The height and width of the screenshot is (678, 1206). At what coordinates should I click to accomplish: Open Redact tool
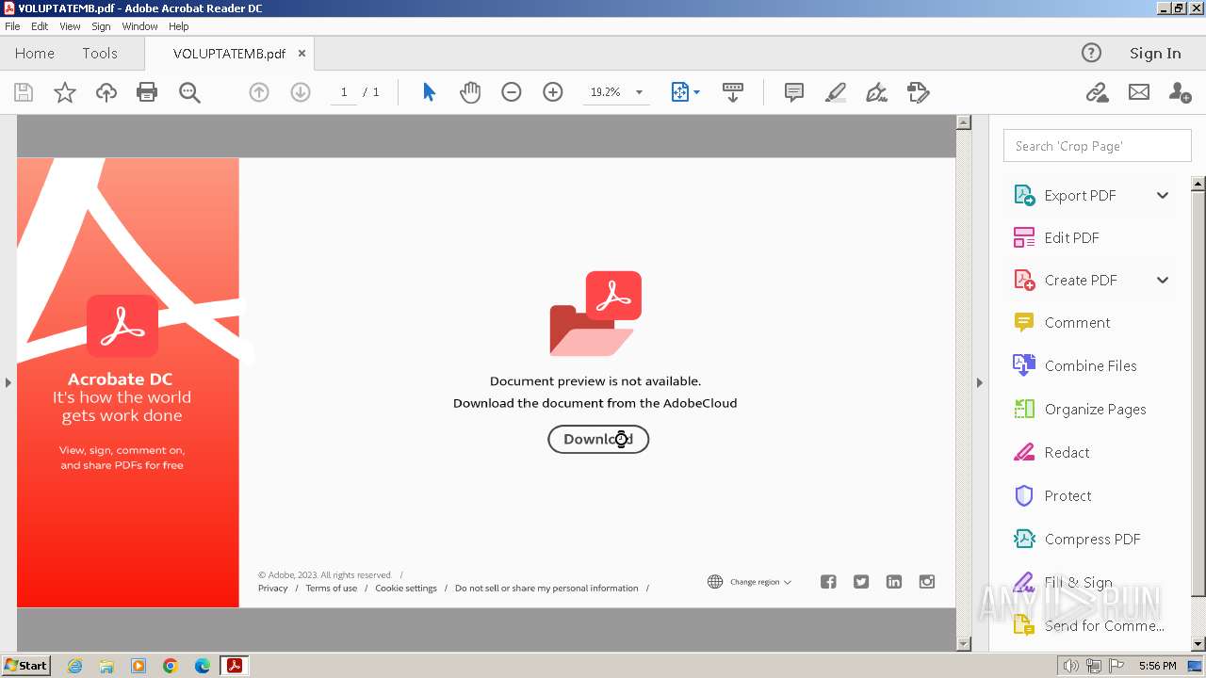tap(1051, 452)
